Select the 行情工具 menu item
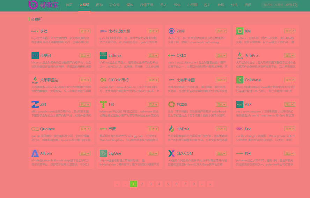Screen dimensions: 310x198 click(x=147, y=5)
